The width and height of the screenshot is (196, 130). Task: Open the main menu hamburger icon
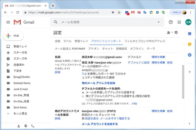click(8, 22)
